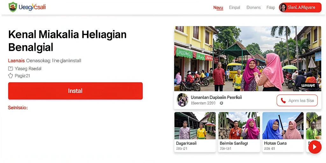Open the Beinmiar Sanllagi card thumbnail
The image size is (326, 163).
[x=239, y=126]
